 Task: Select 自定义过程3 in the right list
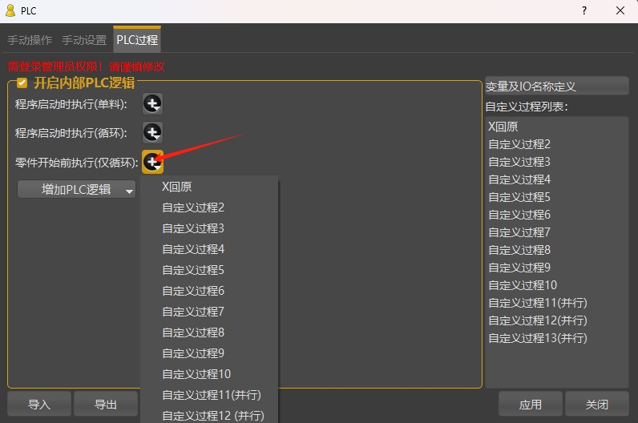pos(556,162)
